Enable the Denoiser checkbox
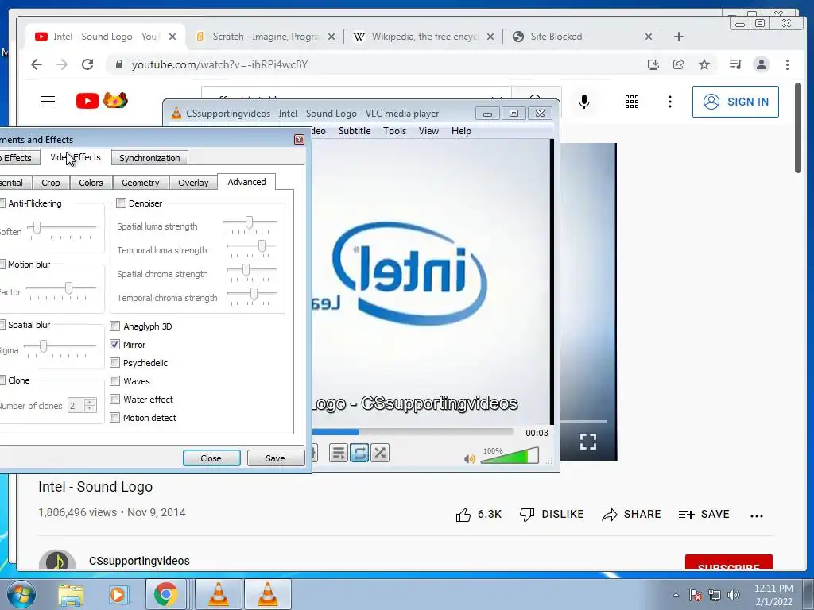Image resolution: width=814 pixels, height=610 pixels. 121,203
